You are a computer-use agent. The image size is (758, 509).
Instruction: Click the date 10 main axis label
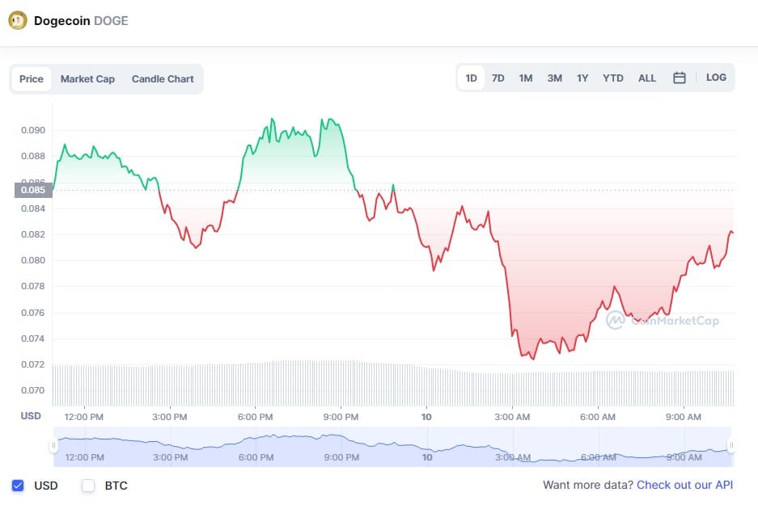click(x=426, y=417)
